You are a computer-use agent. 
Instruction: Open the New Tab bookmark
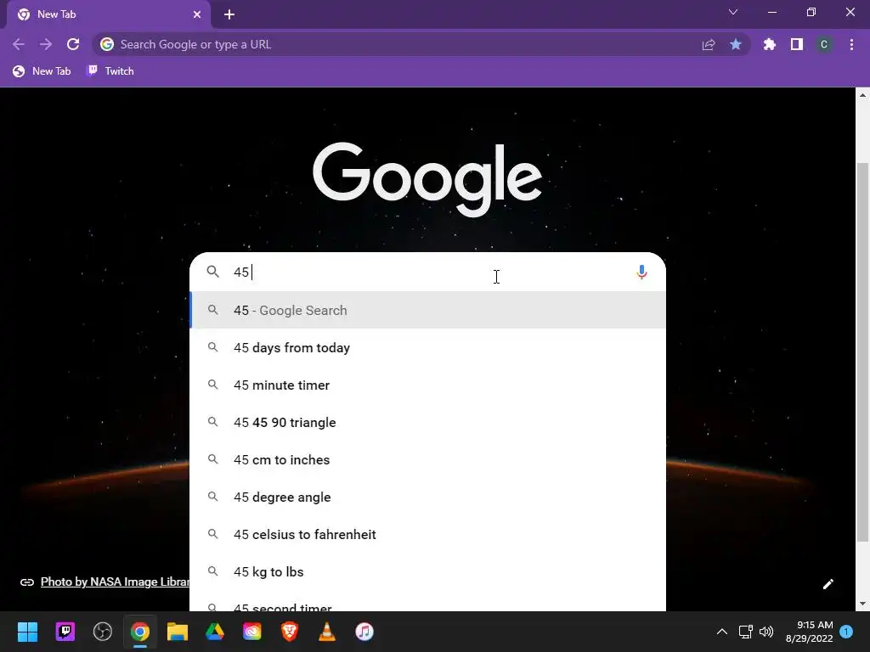pos(42,71)
